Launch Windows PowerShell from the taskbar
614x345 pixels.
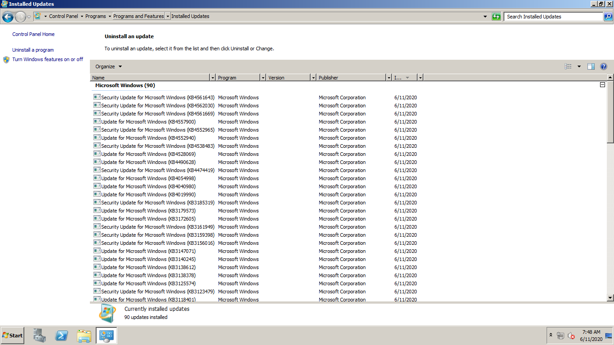point(62,336)
